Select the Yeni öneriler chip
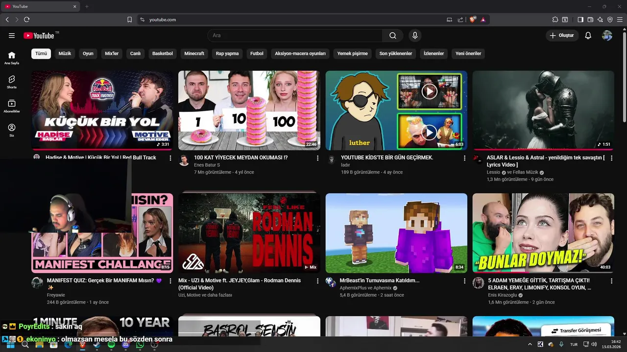This screenshot has height=352, width=627. click(x=468, y=53)
